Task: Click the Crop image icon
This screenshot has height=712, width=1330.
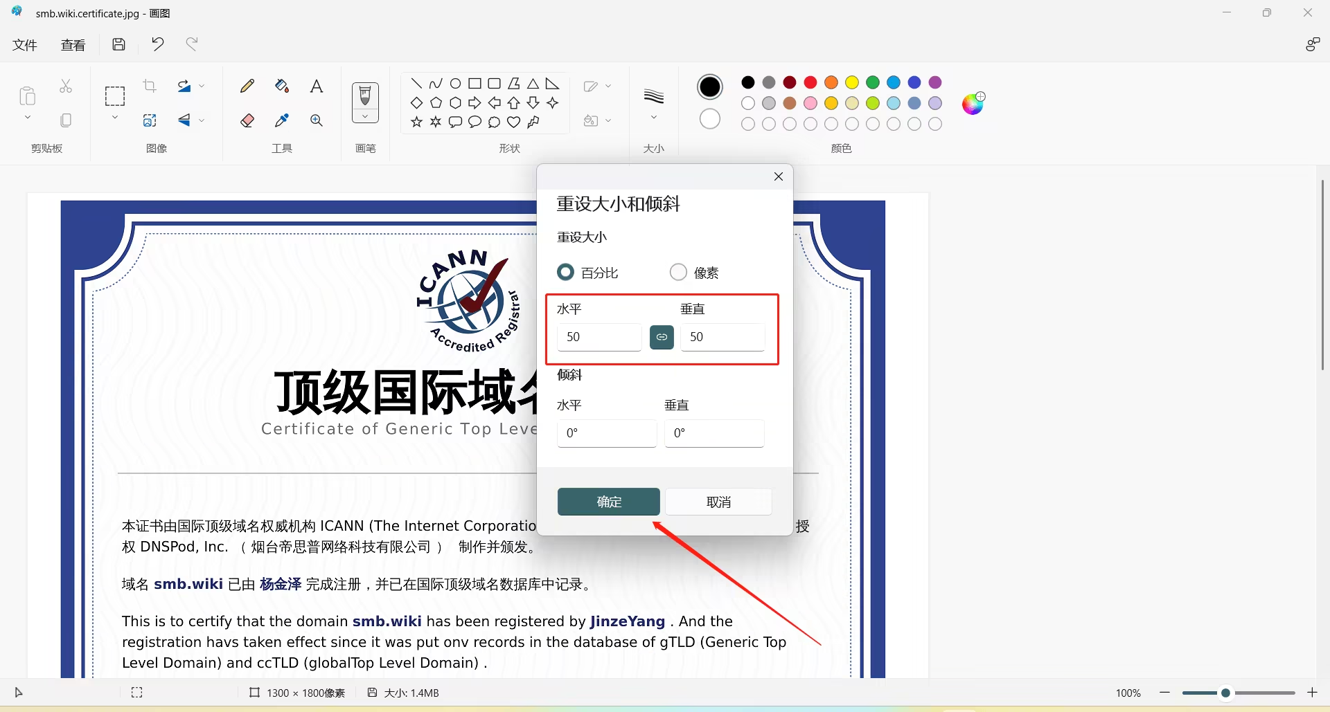Action: click(x=149, y=86)
